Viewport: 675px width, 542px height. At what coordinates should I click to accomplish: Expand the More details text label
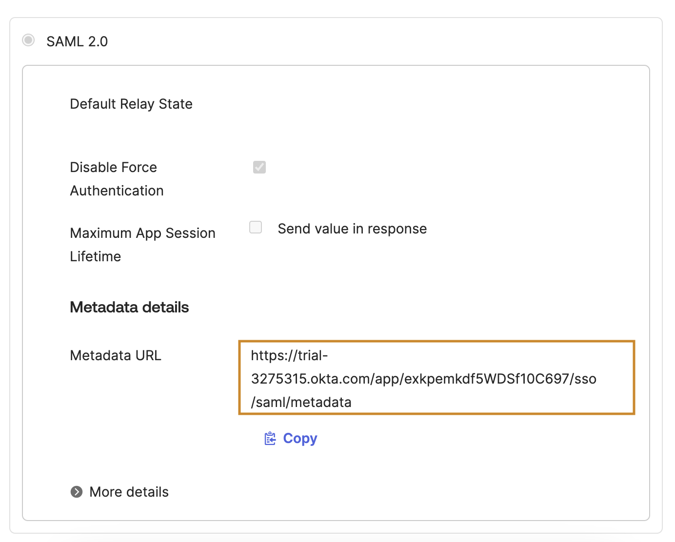[129, 492]
